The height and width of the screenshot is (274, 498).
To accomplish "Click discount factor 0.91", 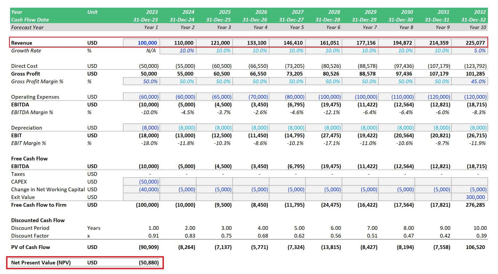I will pos(153,236).
